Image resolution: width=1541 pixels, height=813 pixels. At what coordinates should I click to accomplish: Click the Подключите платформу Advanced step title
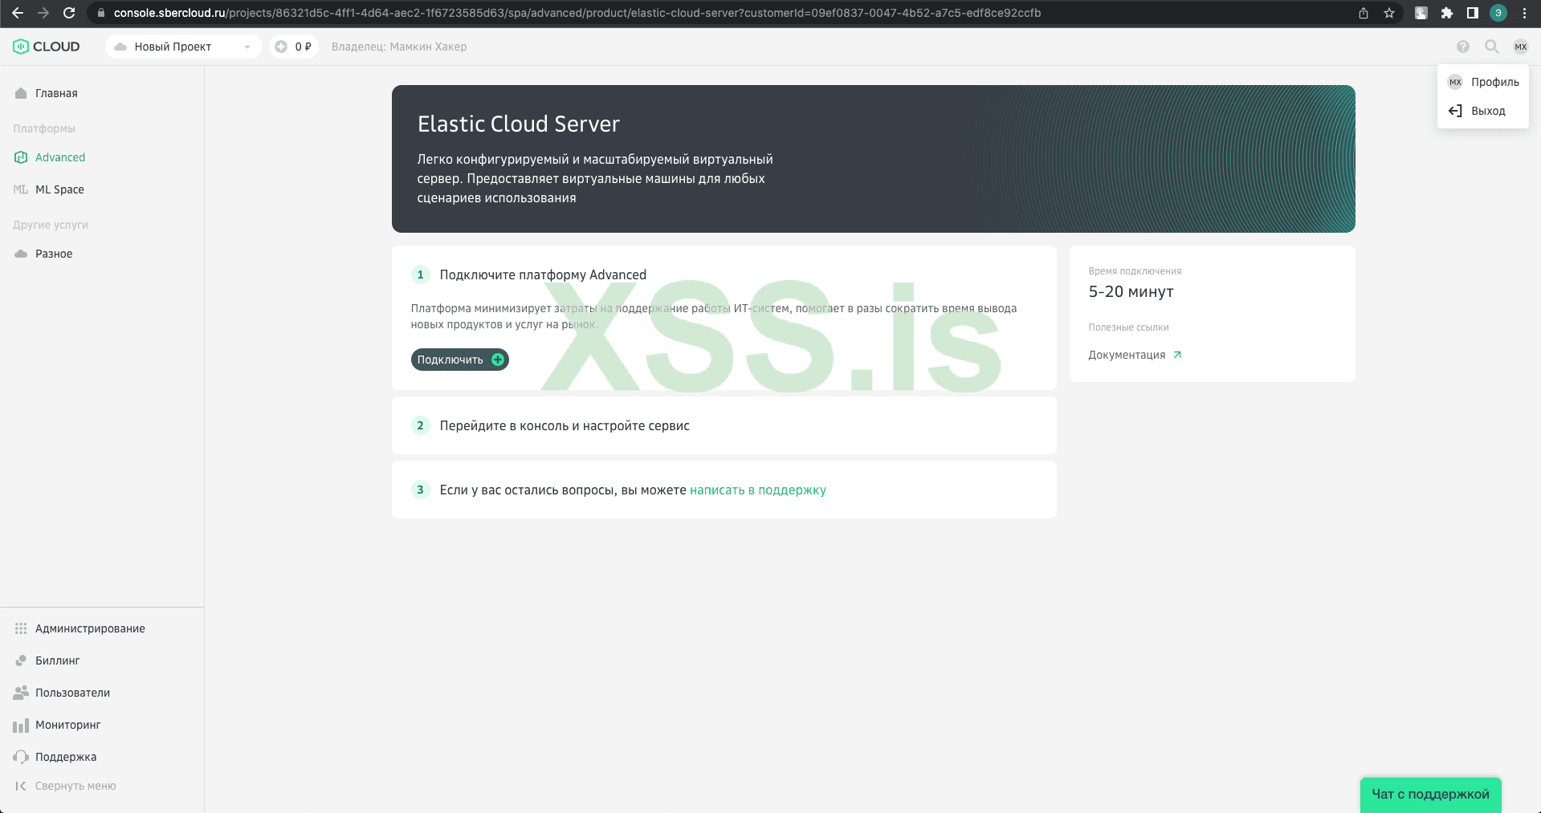[543, 274]
